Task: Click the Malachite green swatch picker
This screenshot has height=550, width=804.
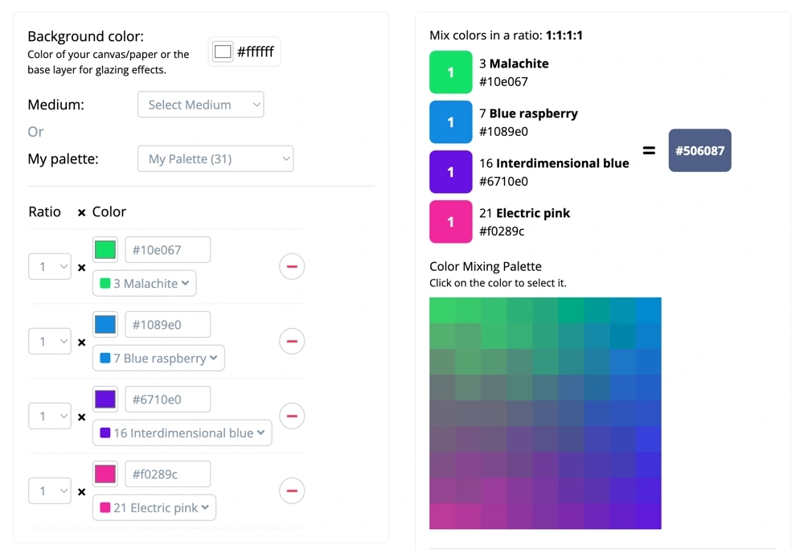Action: pos(105,249)
